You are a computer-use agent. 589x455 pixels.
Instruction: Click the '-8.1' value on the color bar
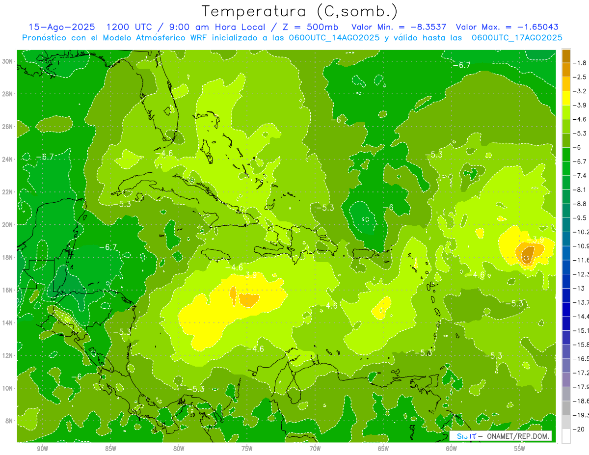580,190
